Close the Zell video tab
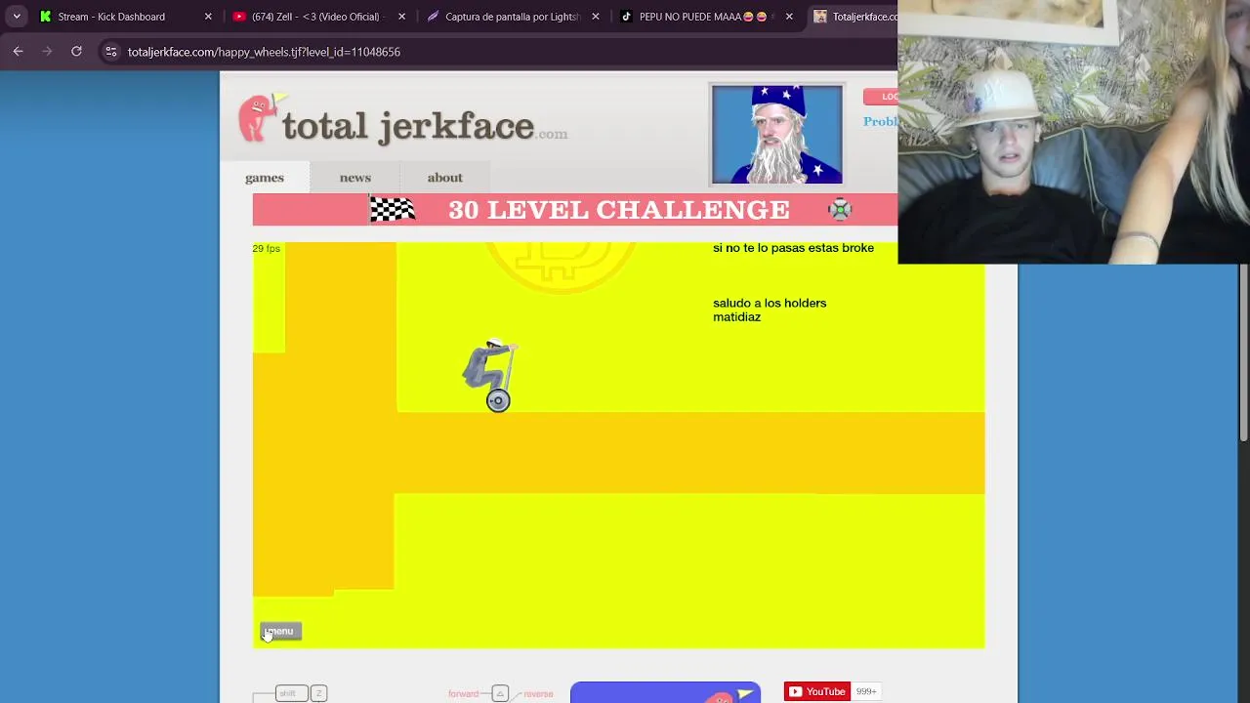The width and height of the screenshot is (1250, 703). pos(401,17)
